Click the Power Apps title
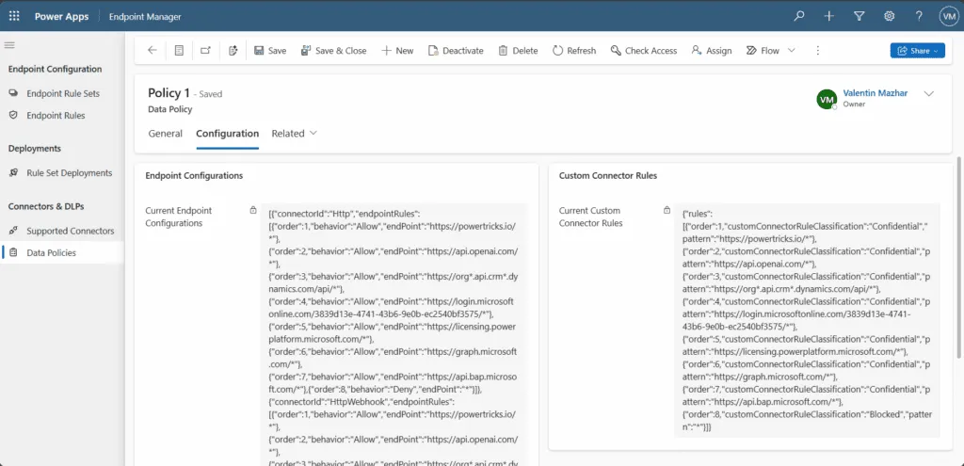The width and height of the screenshot is (964, 466). pos(60,17)
